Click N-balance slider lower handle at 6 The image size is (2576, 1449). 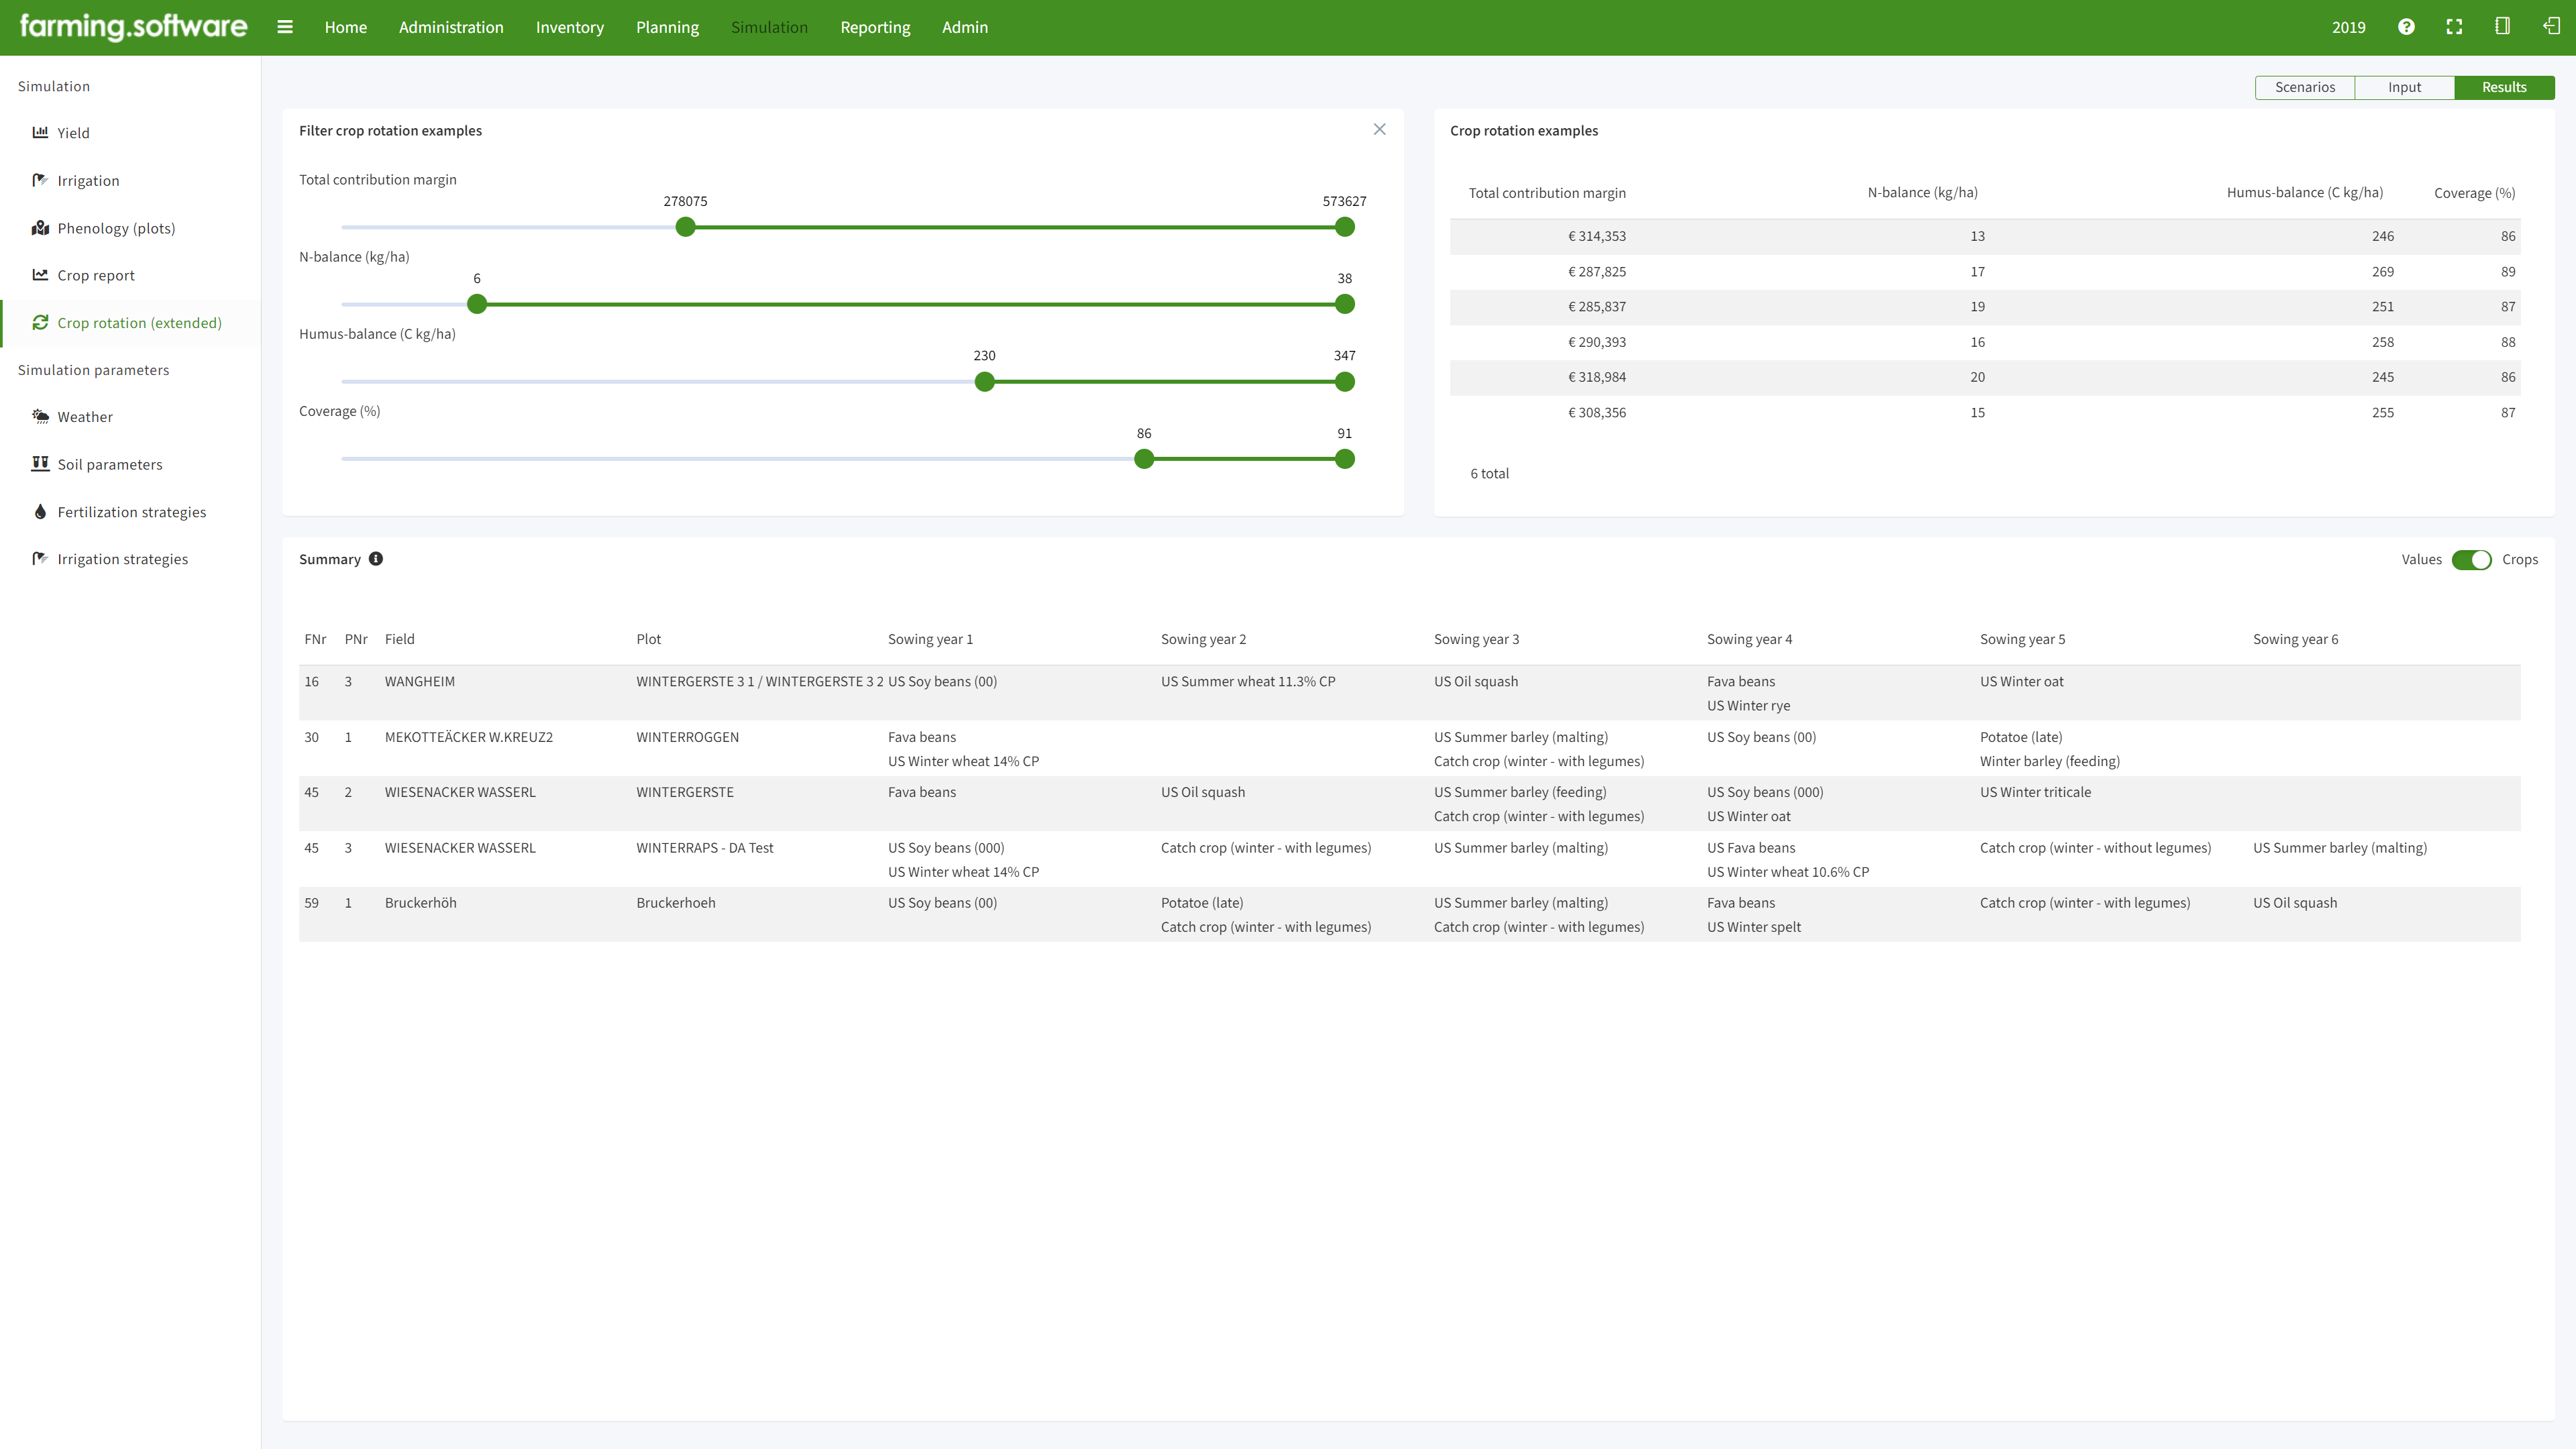477,304
